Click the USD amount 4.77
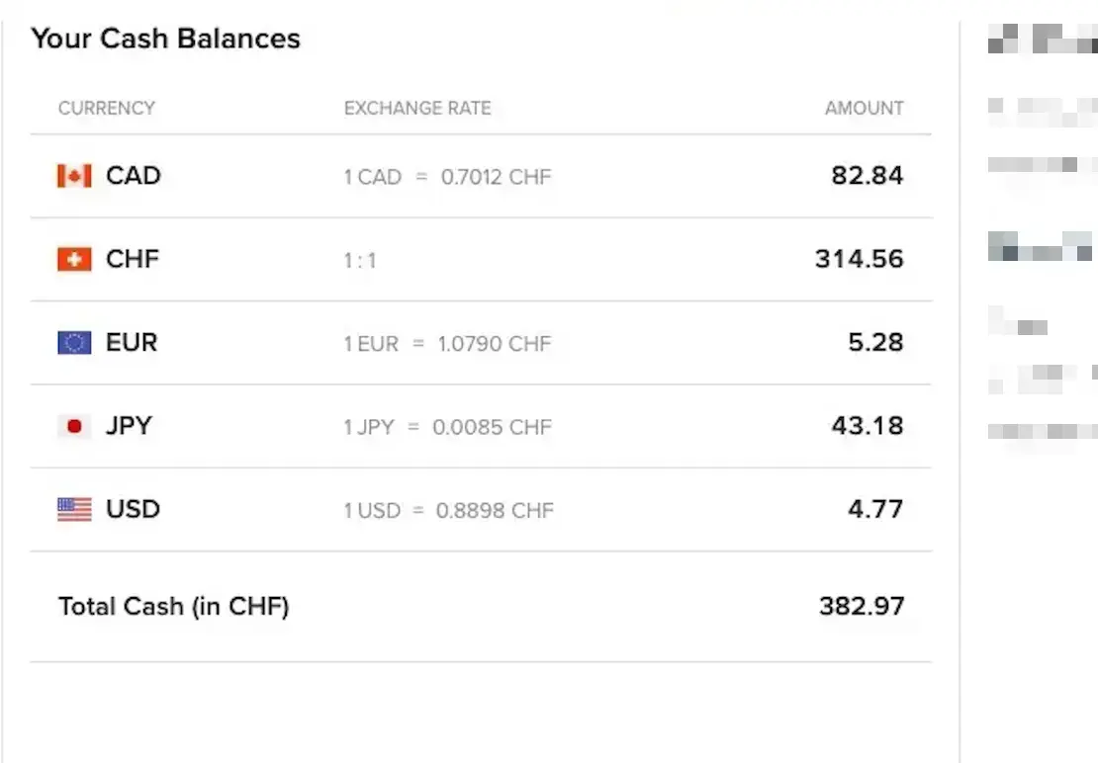 pos(874,510)
